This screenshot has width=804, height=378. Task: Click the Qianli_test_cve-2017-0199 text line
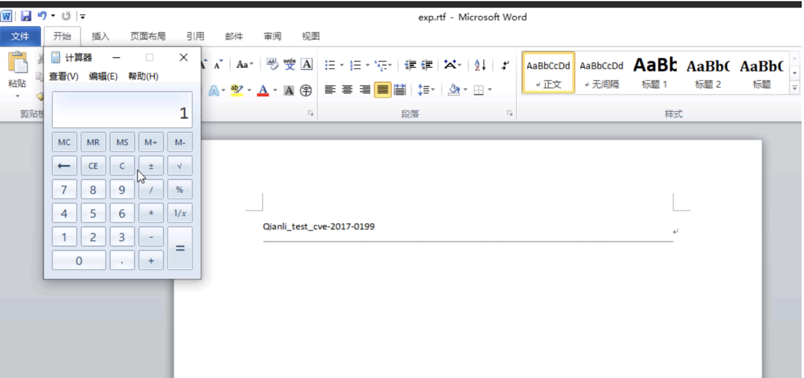[318, 226]
